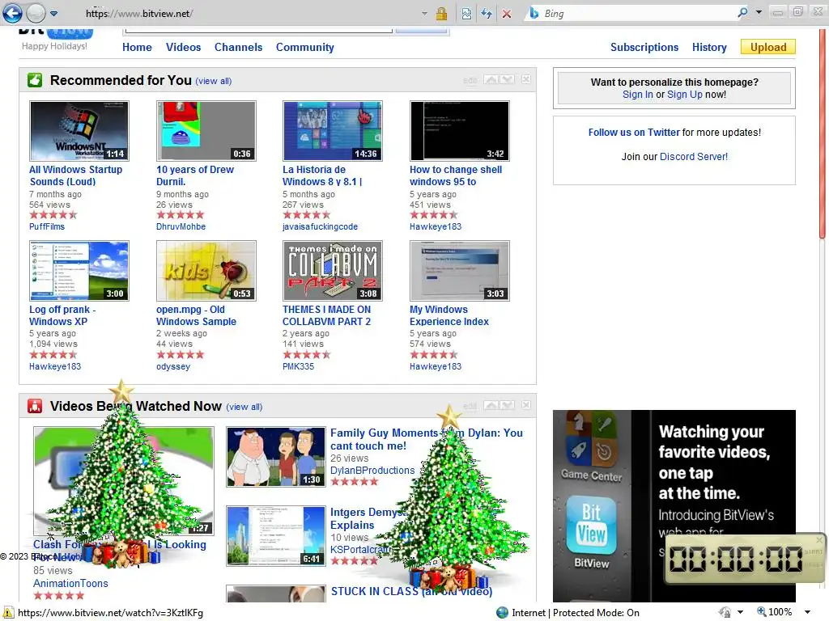Viewport: 829px width, 621px height.
Task: Click the browser Back arrow button
Action: (13, 13)
